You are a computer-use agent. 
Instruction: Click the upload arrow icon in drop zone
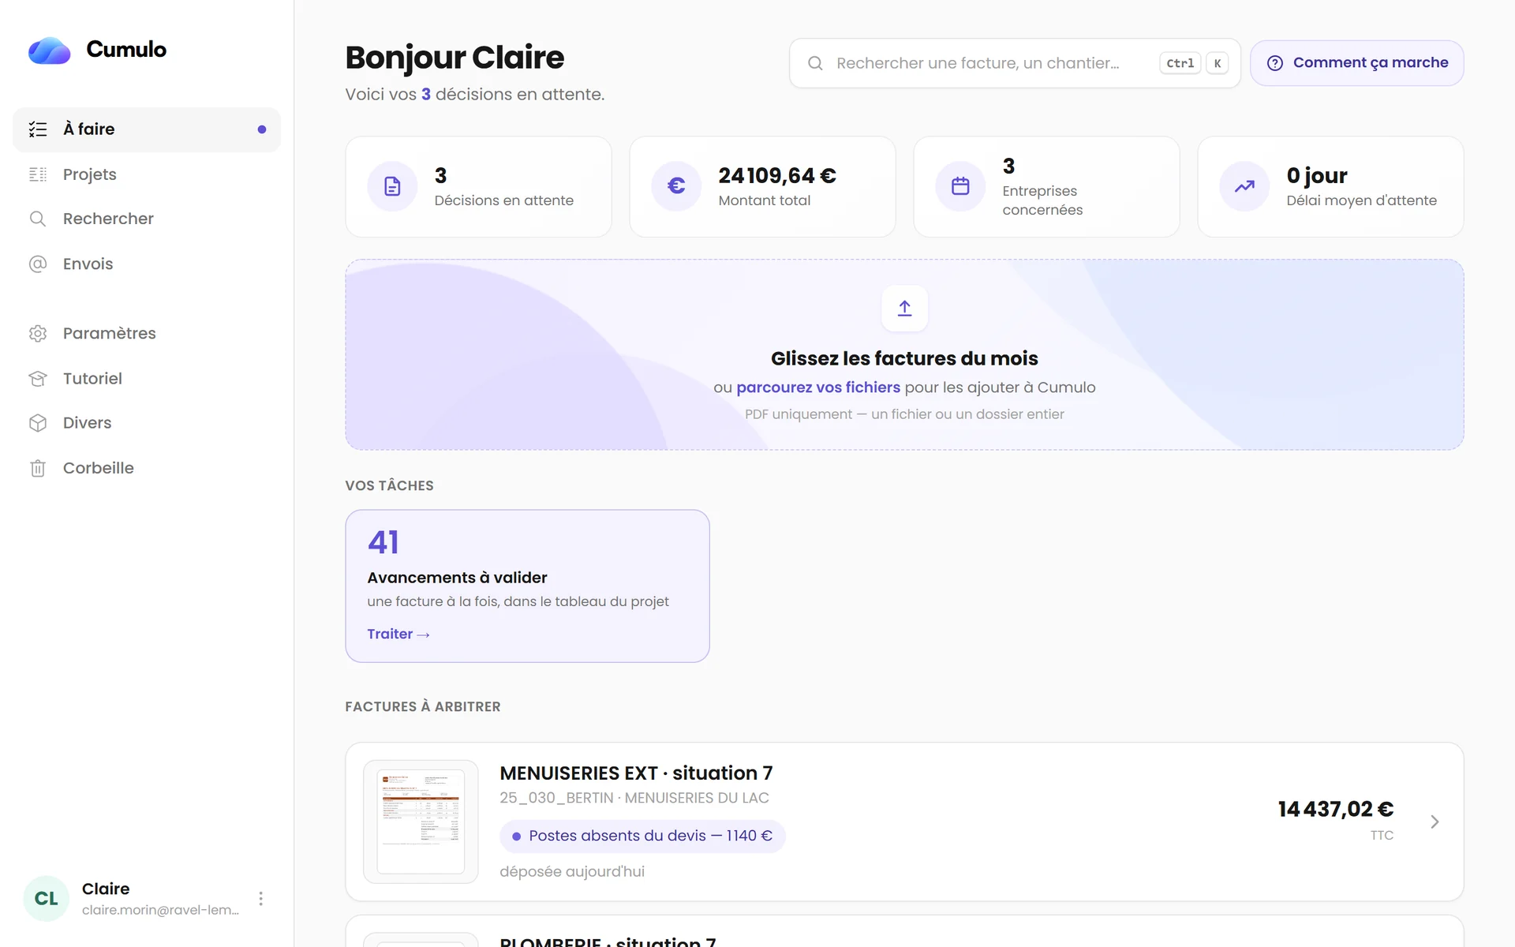pyautogui.click(x=904, y=309)
